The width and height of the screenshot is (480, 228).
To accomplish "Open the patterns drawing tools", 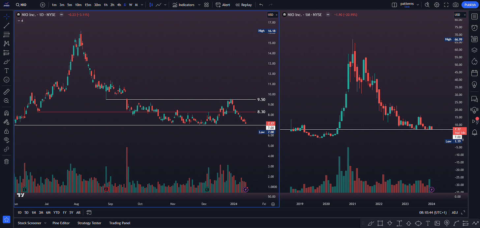I will (7, 43).
